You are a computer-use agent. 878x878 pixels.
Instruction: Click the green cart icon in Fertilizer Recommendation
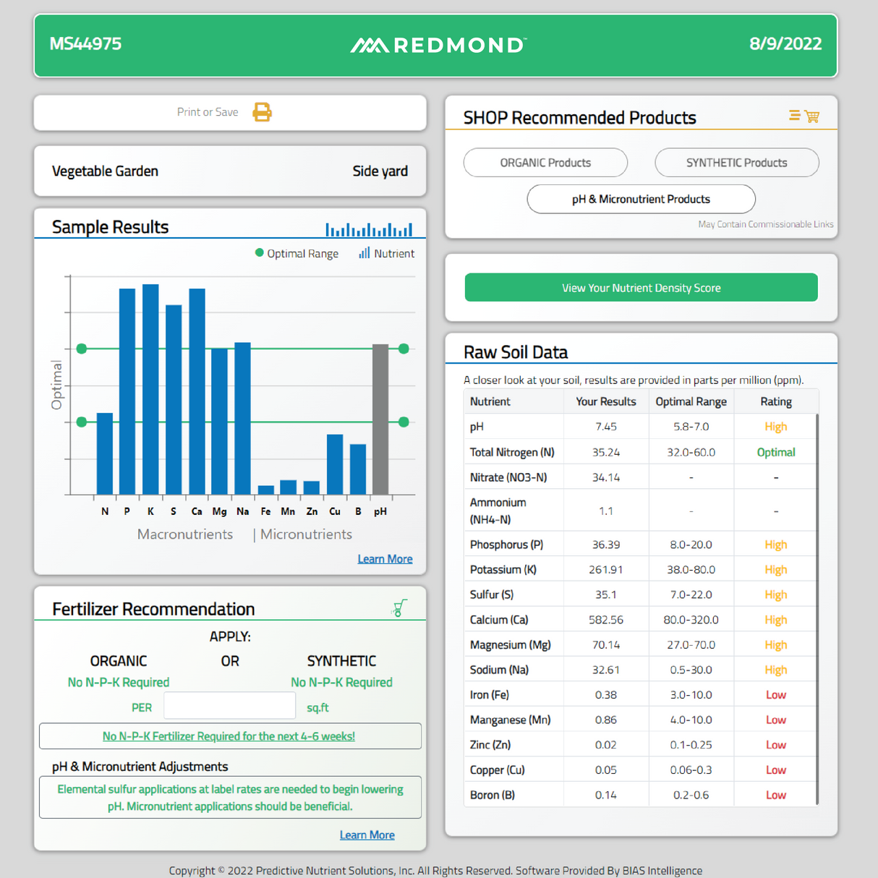(399, 608)
